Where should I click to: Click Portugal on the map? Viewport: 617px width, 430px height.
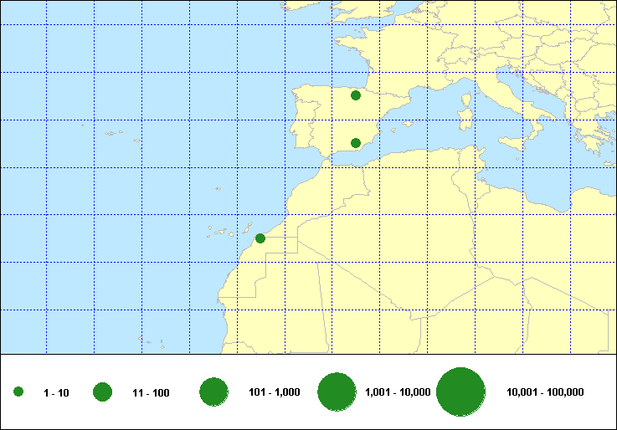pos(299,125)
